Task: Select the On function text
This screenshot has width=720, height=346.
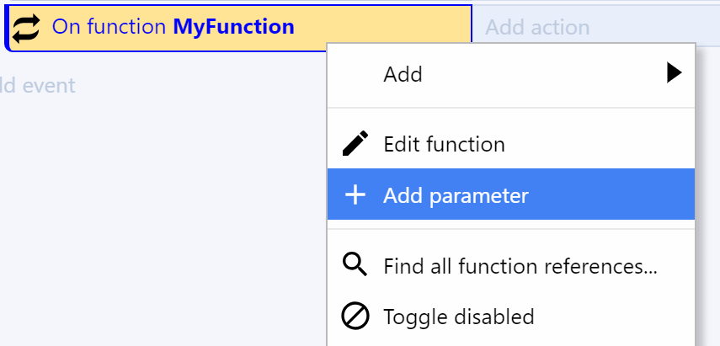Action: (x=109, y=27)
